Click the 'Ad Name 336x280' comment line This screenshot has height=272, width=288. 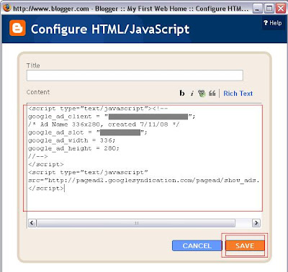click(104, 124)
